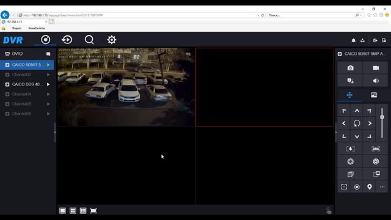Play Channel05 stream arrow
This screenshot has width=391, height=220.
coord(48,104)
